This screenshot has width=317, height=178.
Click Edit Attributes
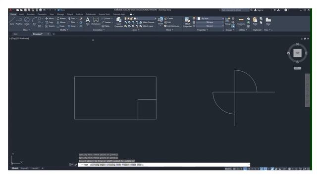click(172, 26)
